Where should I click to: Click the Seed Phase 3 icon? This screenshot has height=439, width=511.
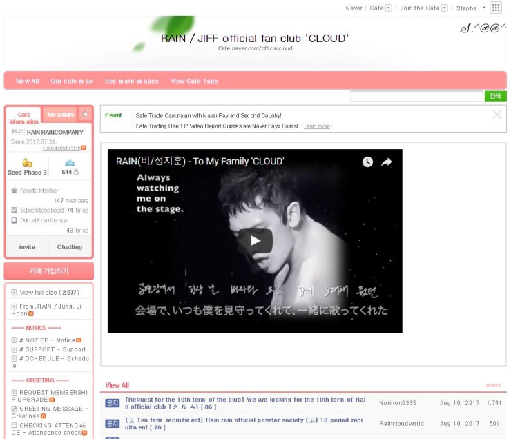pyautogui.click(x=27, y=163)
